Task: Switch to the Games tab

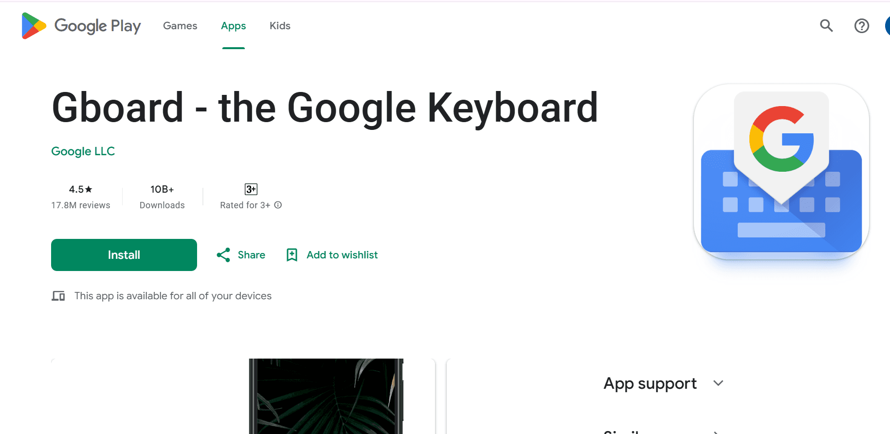Action: coord(180,26)
